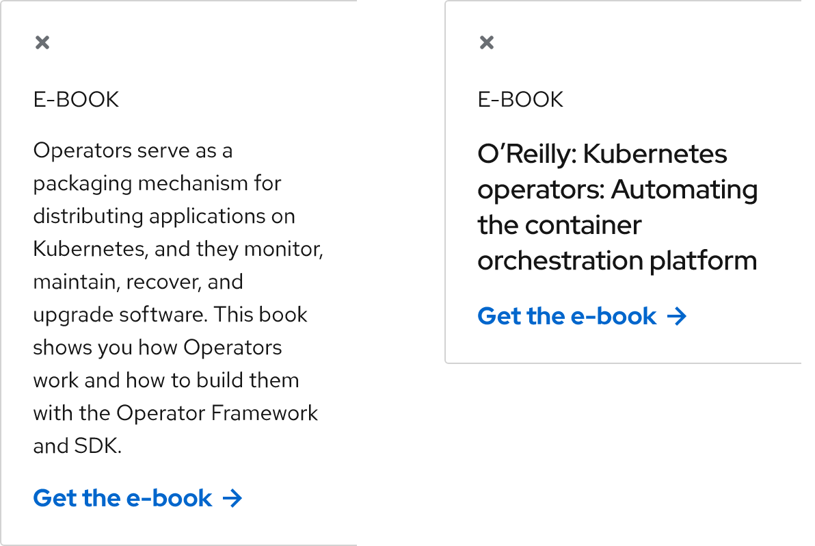The image size is (815, 546).
Task: Click the "and SDK." text
Action: pyautogui.click(x=77, y=446)
